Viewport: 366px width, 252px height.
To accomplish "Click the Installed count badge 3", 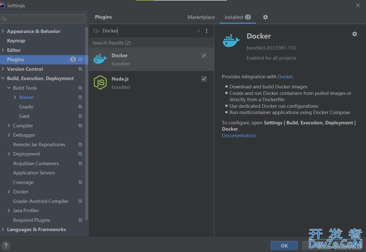I will [x=248, y=17].
